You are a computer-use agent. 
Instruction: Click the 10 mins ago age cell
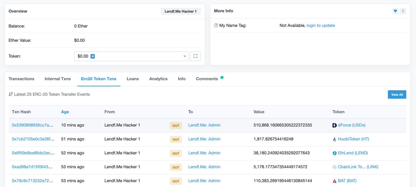pos(72,125)
